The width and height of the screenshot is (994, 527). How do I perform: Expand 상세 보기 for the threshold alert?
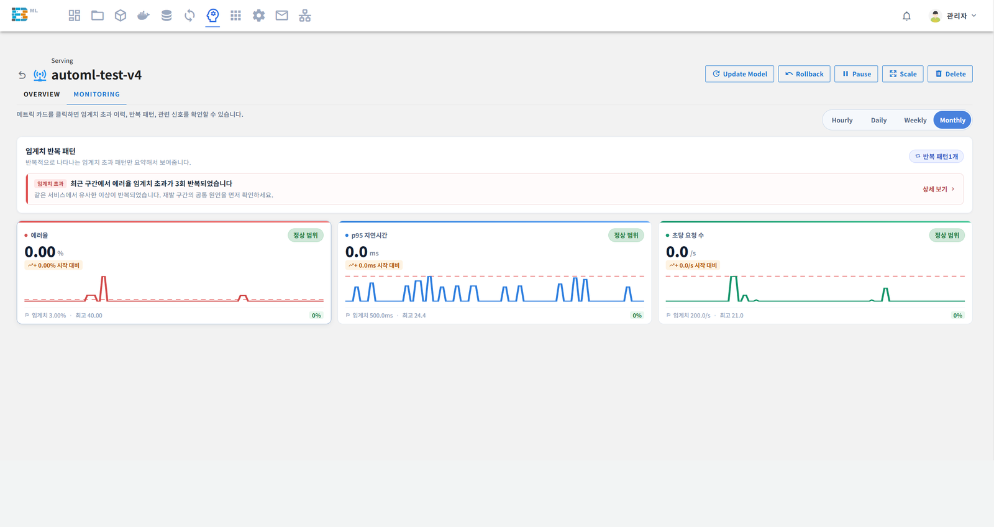[x=938, y=189]
